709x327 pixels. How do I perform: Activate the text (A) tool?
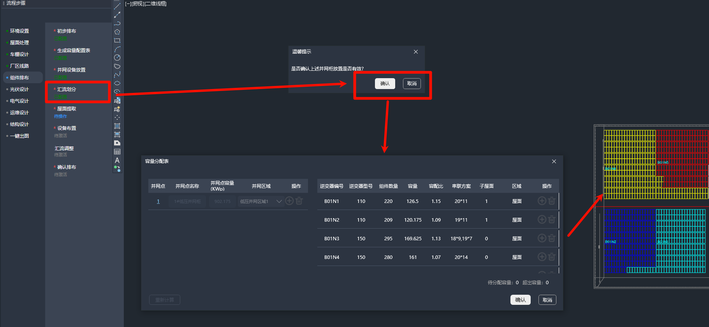click(x=117, y=160)
